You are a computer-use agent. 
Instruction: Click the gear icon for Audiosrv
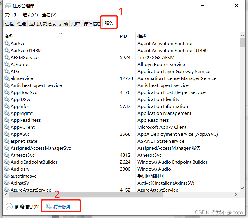7,169
